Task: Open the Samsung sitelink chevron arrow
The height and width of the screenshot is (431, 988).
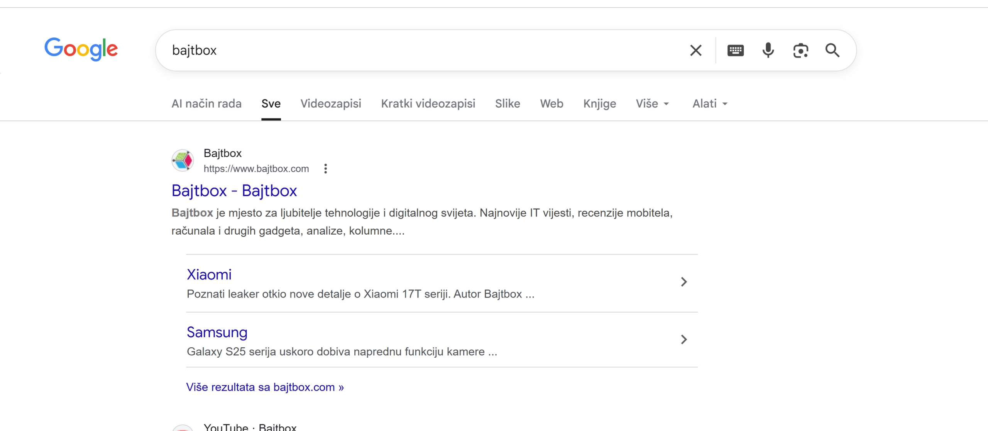Action: pyautogui.click(x=684, y=340)
